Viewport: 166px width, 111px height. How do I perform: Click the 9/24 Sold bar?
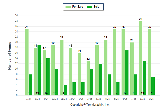pyautogui.click(x=48, y=77)
